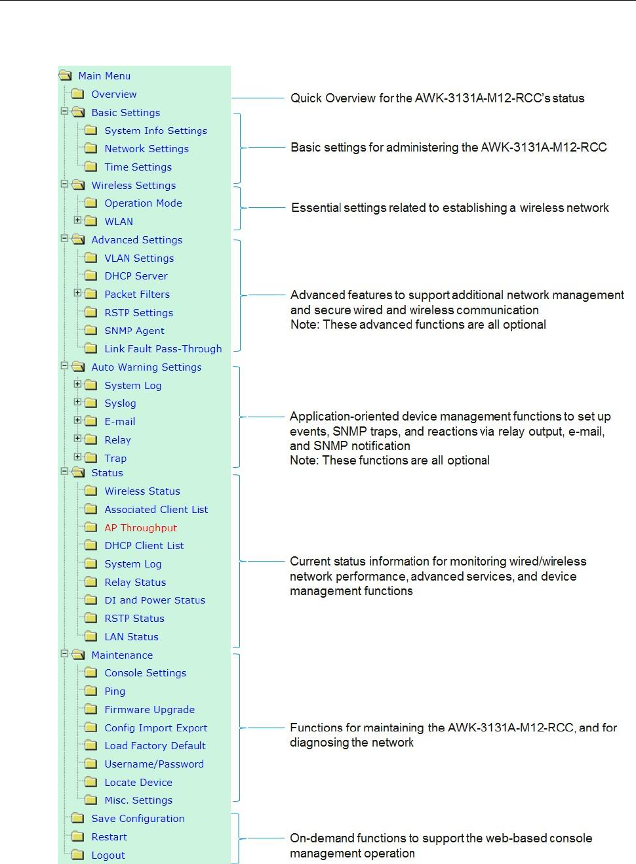View RSTP Status page
The height and width of the screenshot is (864, 636).
click(134, 619)
